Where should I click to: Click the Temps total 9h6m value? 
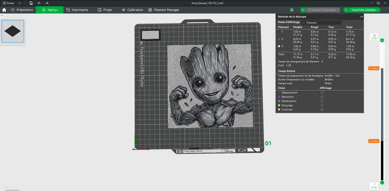pyautogui.click(x=328, y=84)
